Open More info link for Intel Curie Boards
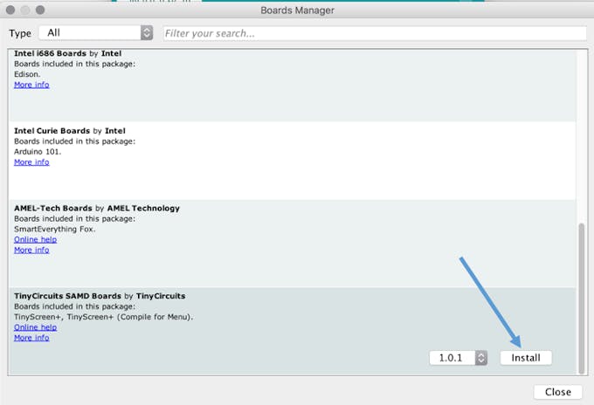The width and height of the screenshot is (594, 405). click(x=31, y=162)
